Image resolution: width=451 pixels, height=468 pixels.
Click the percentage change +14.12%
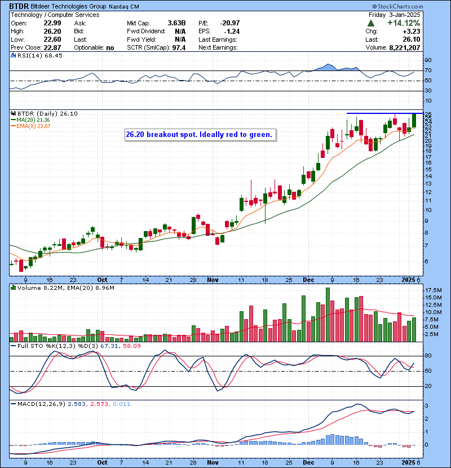pyautogui.click(x=404, y=23)
